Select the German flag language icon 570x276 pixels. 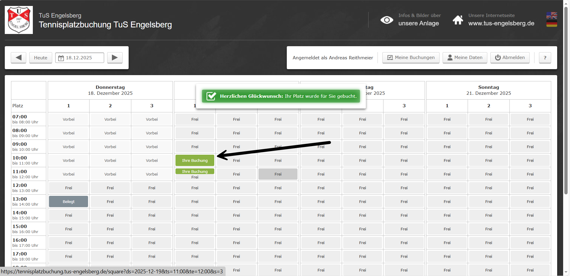point(551,23)
